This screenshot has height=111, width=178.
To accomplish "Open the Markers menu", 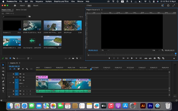I will 49,2.
